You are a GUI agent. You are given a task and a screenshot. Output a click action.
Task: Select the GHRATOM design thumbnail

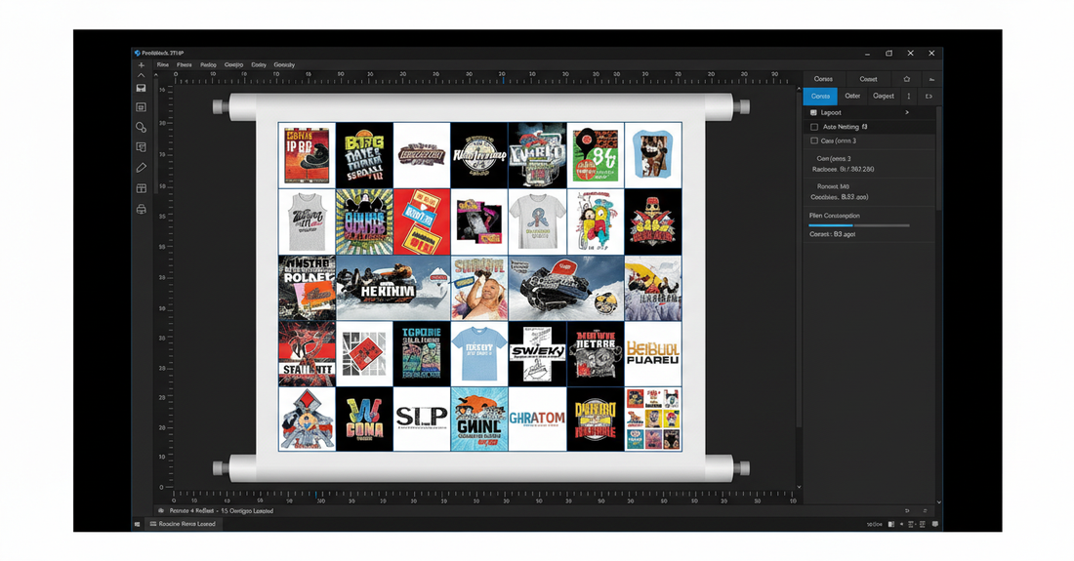[x=537, y=419]
